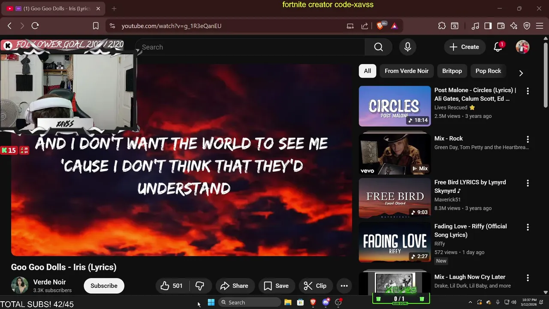Open the tab search icon in toolbar

click(455, 26)
